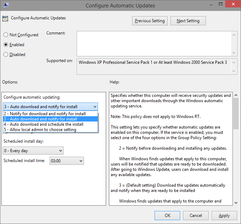Choose the Disabled radio button
Screen dimensions: 241x224
[6, 55]
